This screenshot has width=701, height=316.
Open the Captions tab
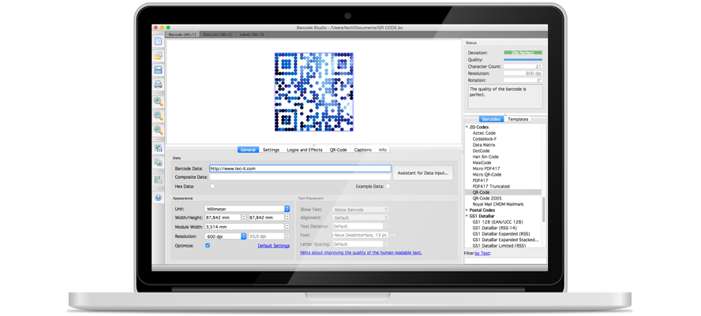tap(363, 150)
